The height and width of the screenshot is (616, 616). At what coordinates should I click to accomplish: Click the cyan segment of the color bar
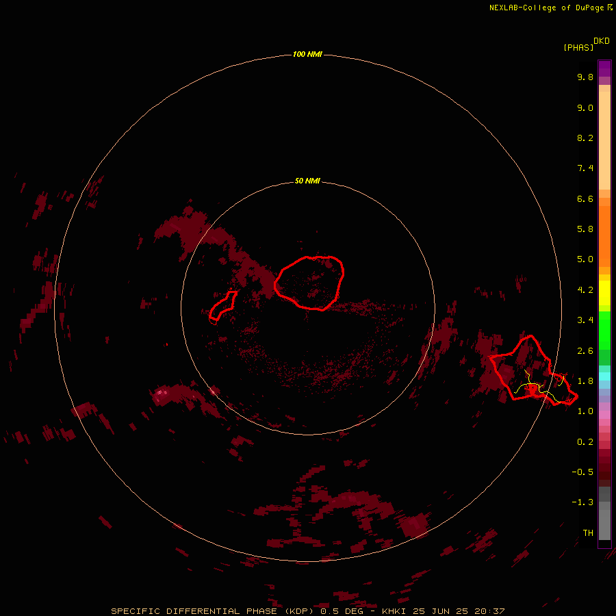pyautogui.click(x=604, y=376)
